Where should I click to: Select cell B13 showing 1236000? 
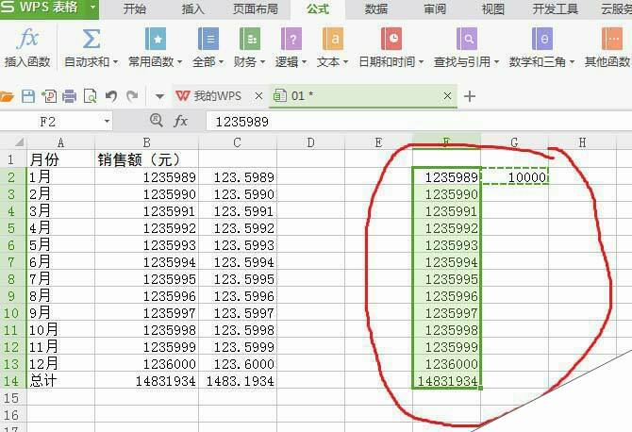point(147,364)
